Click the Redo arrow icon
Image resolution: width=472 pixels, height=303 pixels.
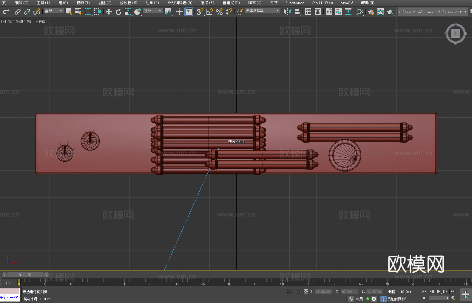[6, 12]
